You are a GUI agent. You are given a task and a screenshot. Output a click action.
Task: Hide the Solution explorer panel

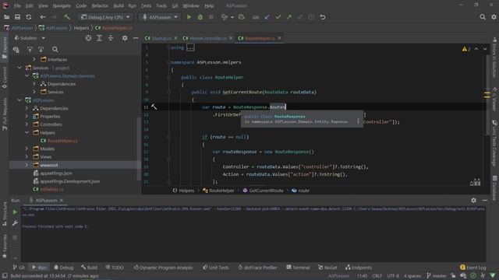click(136, 38)
